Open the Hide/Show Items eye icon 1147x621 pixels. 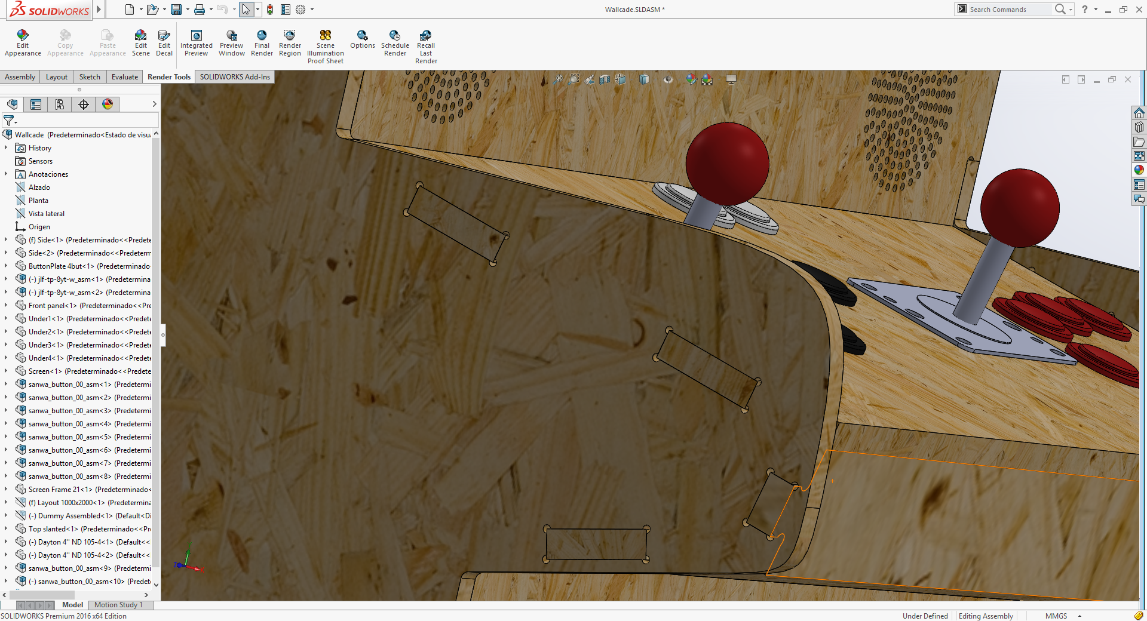[x=668, y=79]
